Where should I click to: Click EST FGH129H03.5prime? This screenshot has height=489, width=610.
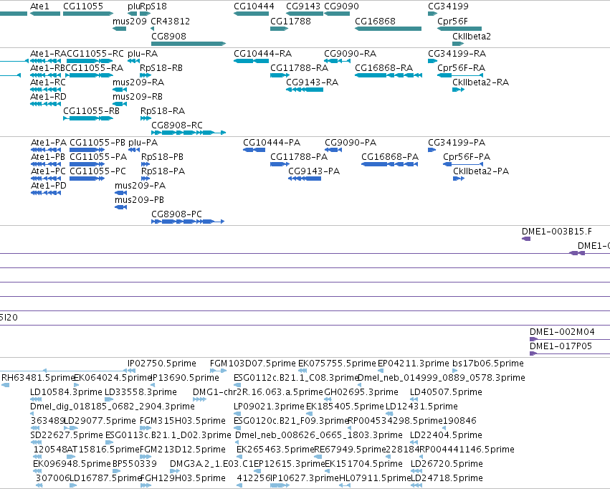(146, 485)
